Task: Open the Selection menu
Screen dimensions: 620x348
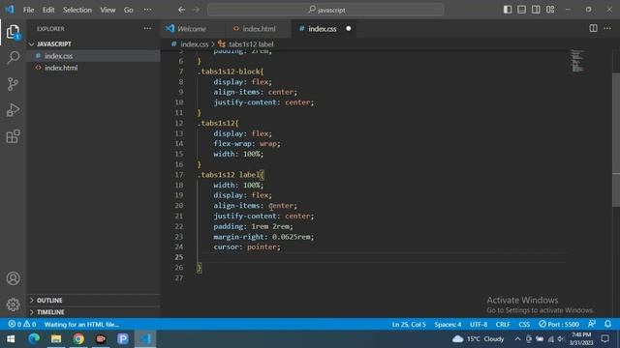Action: point(77,10)
